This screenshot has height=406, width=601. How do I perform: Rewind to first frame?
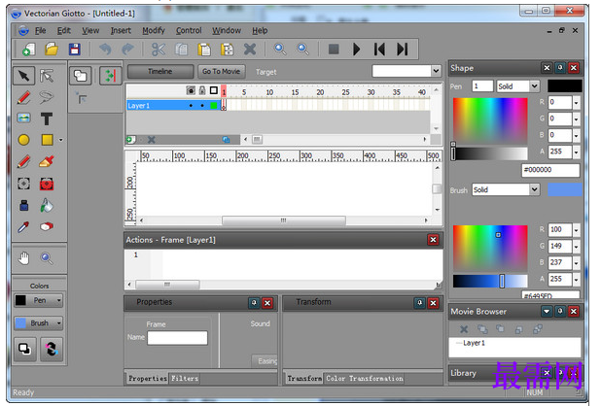coord(379,50)
